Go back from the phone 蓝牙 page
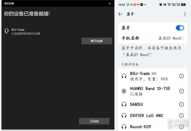The image size is (191, 131). pyautogui.click(x=120, y=14)
